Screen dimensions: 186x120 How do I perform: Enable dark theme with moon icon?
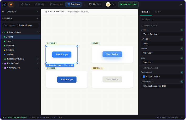coord(113,4)
